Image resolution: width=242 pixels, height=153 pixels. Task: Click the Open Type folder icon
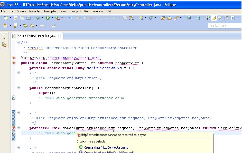[163, 18]
